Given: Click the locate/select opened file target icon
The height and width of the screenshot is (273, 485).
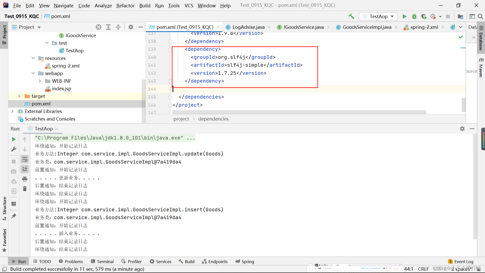Looking at the screenshot, I should (x=99, y=27).
